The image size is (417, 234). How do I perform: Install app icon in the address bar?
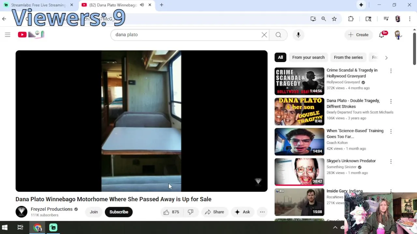click(x=313, y=19)
